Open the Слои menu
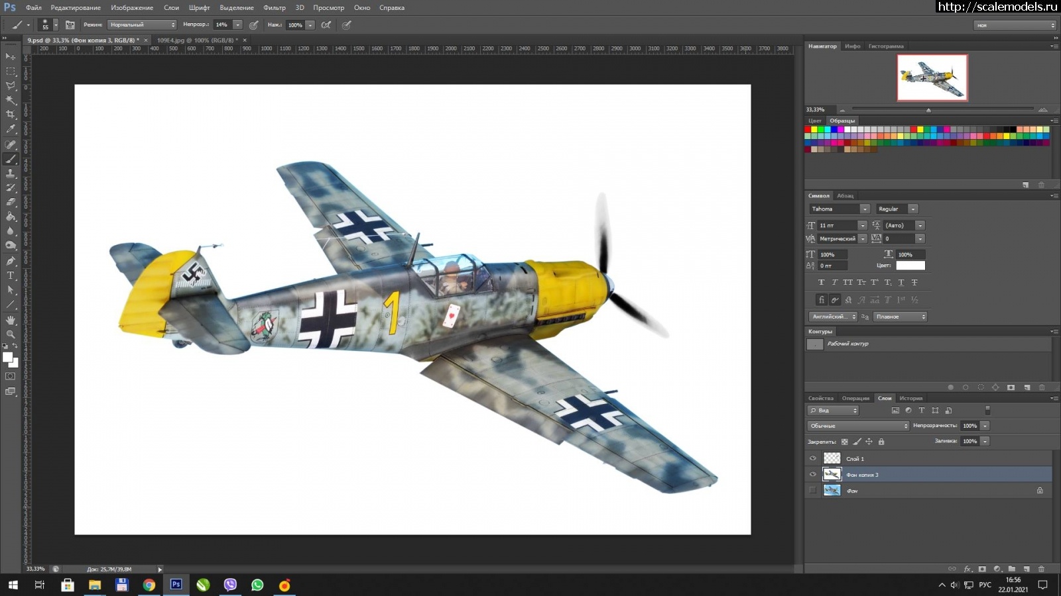The width and height of the screenshot is (1061, 596). point(171,8)
